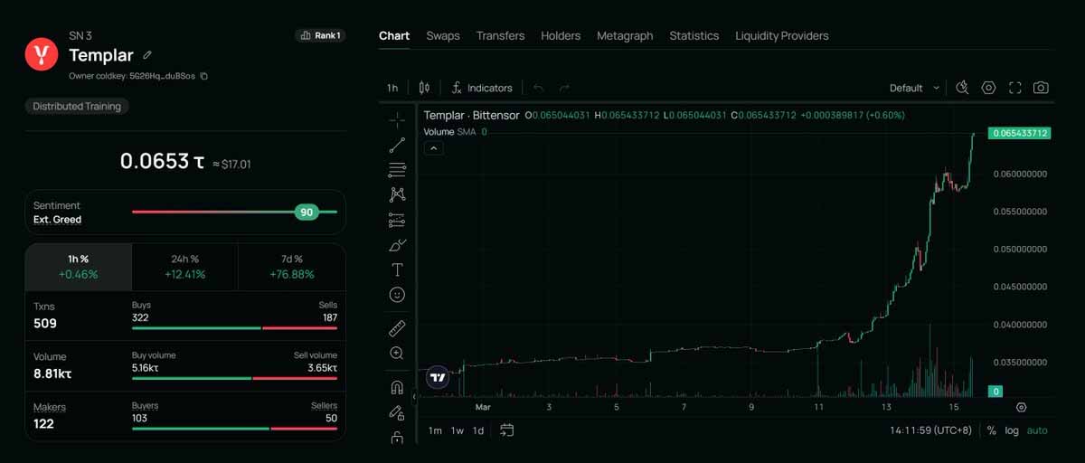Click the Txns buys/sells ratio bar
The height and width of the screenshot is (463, 1085).
coord(234,327)
